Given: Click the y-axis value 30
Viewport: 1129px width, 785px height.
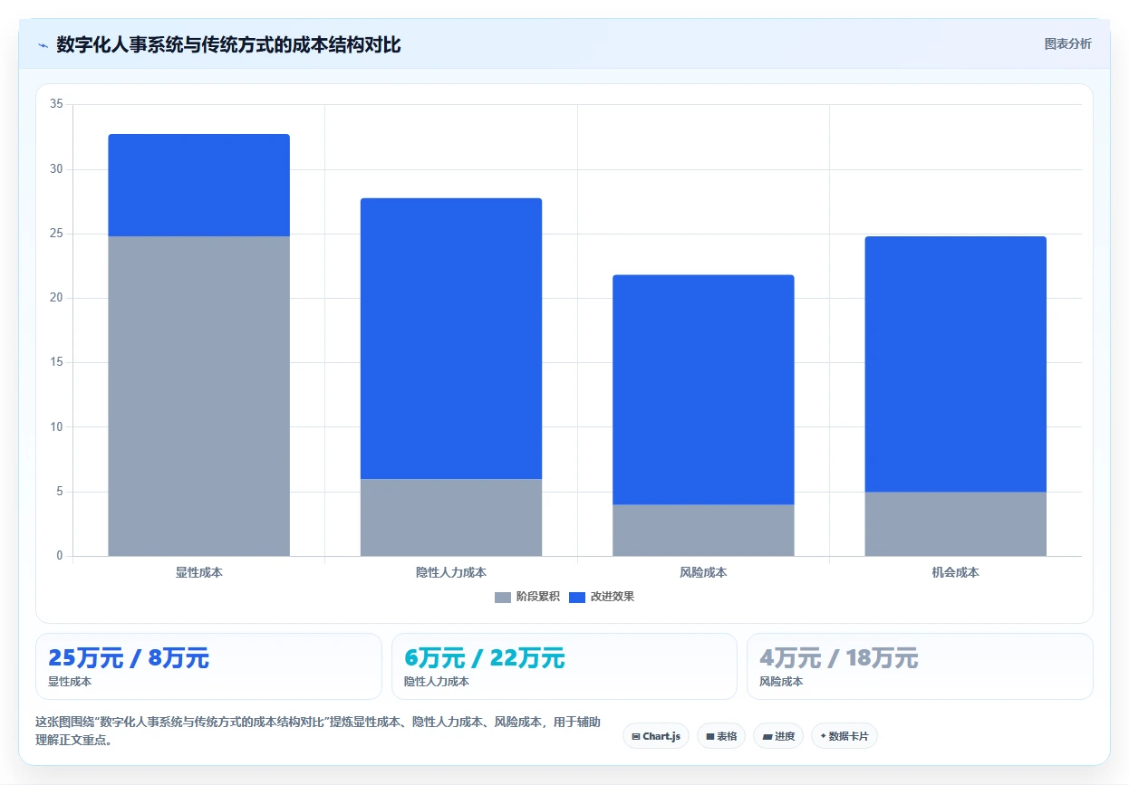Looking at the screenshot, I should (x=56, y=169).
